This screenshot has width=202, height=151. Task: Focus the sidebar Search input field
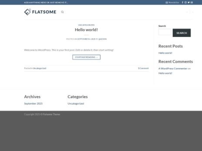tap(165, 32)
